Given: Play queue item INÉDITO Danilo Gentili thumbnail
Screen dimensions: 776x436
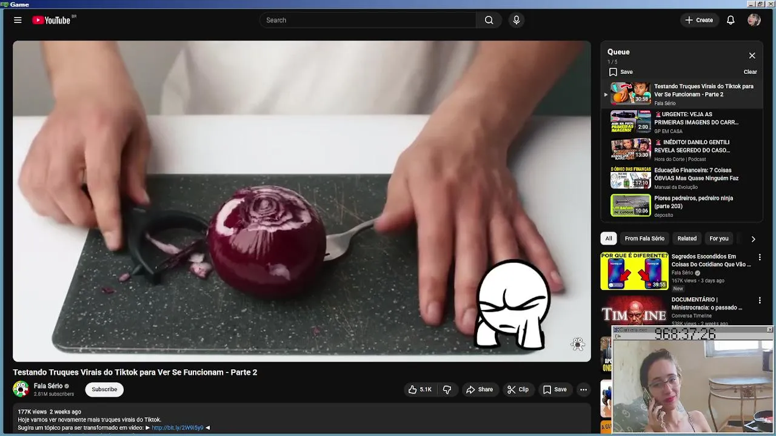Looking at the screenshot, I should coord(630,150).
